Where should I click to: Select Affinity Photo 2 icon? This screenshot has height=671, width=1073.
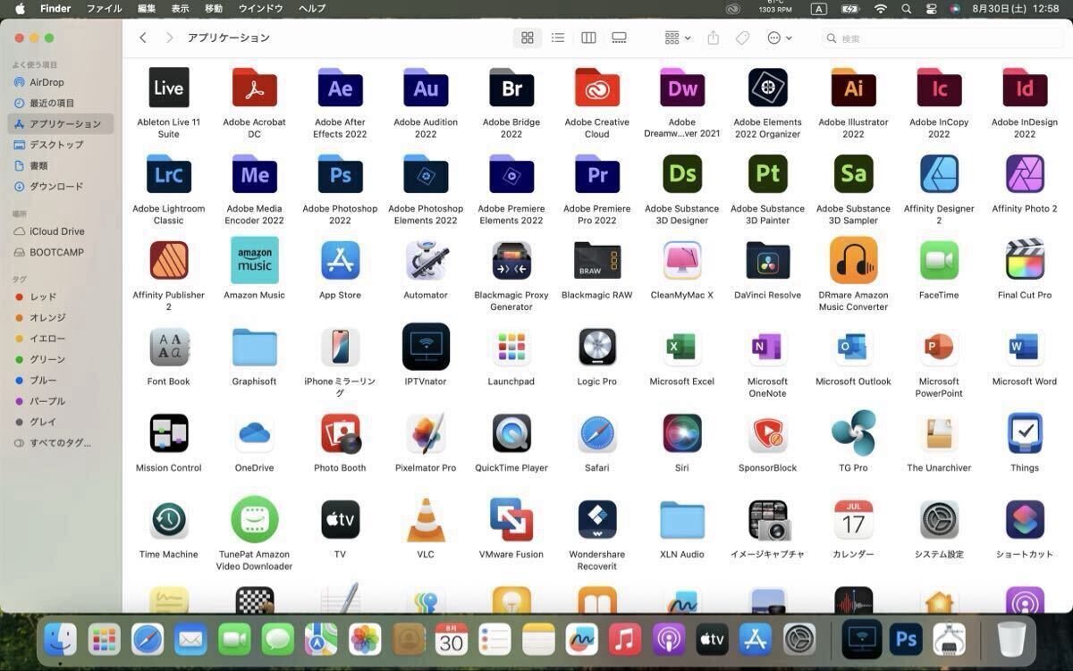pyautogui.click(x=1025, y=174)
